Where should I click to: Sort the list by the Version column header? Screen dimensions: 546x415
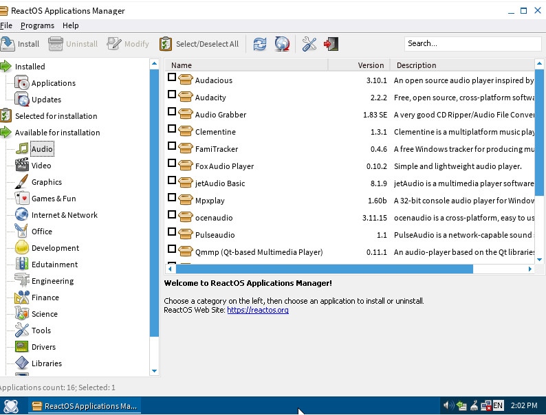(x=359, y=65)
